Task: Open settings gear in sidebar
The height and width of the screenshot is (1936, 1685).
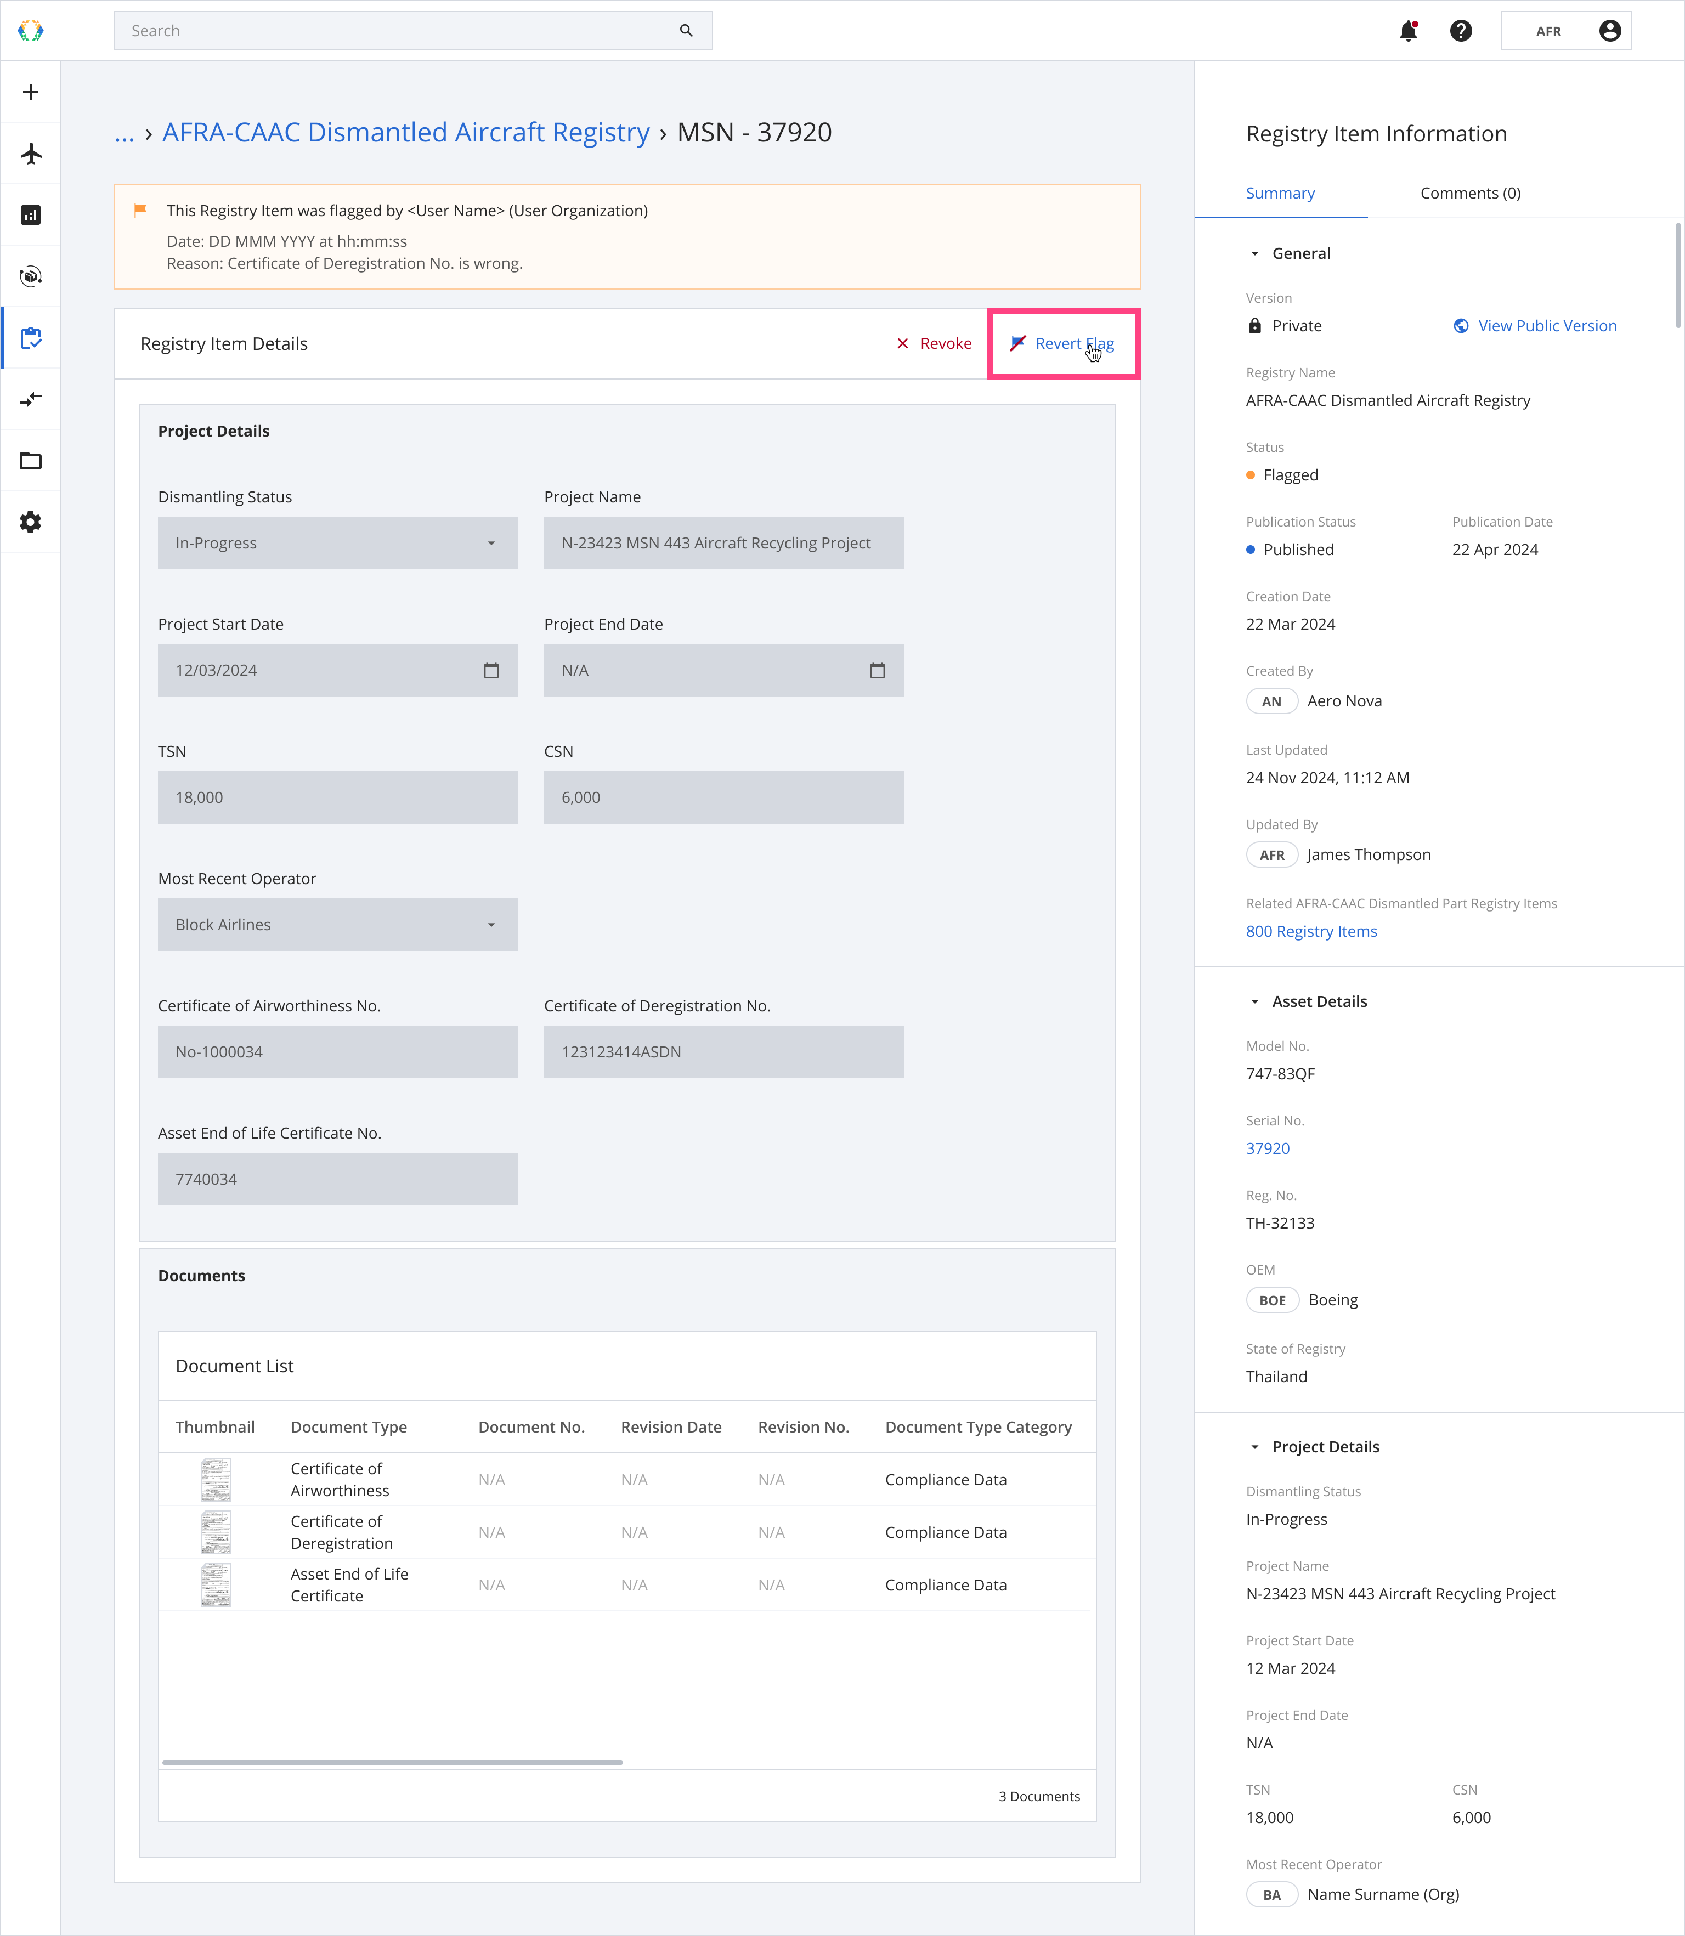Action: pyautogui.click(x=31, y=522)
